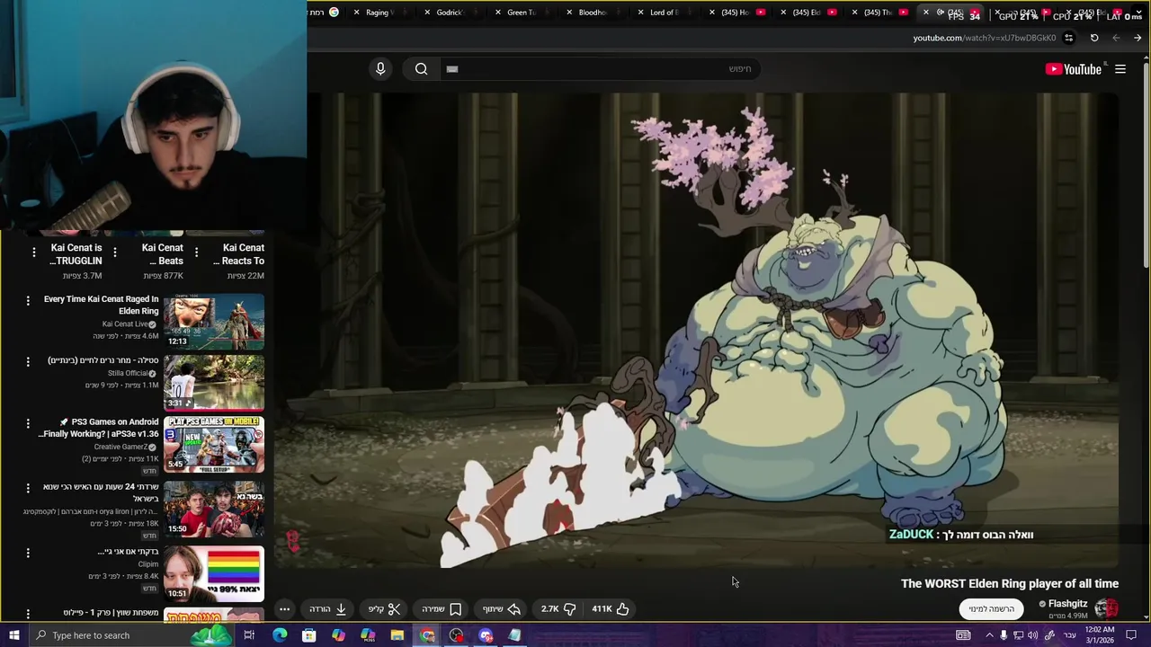Switch to the Green Tu browser tab

[522, 13]
